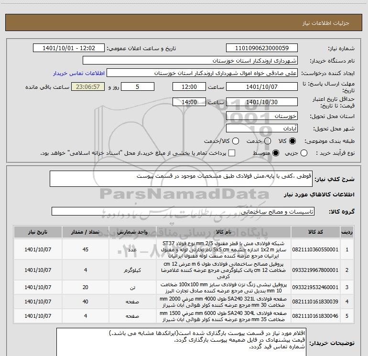Click the توضیحات خریدار label
368x356 pixels.
[332, 343]
